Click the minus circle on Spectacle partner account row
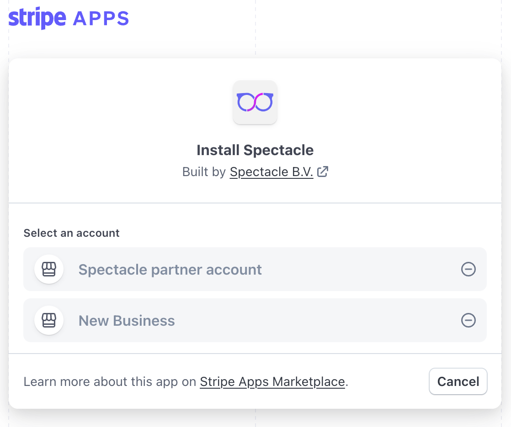The image size is (511, 427). click(468, 270)
